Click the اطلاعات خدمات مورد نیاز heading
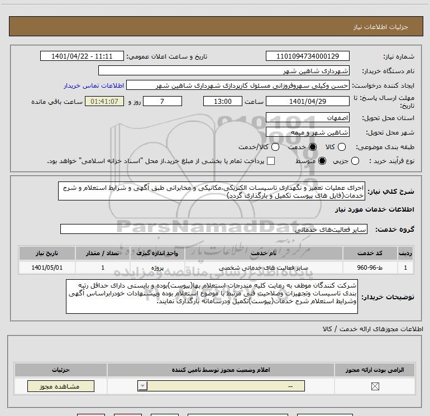Viewport: 430px width, 416px height. [374, 209]
